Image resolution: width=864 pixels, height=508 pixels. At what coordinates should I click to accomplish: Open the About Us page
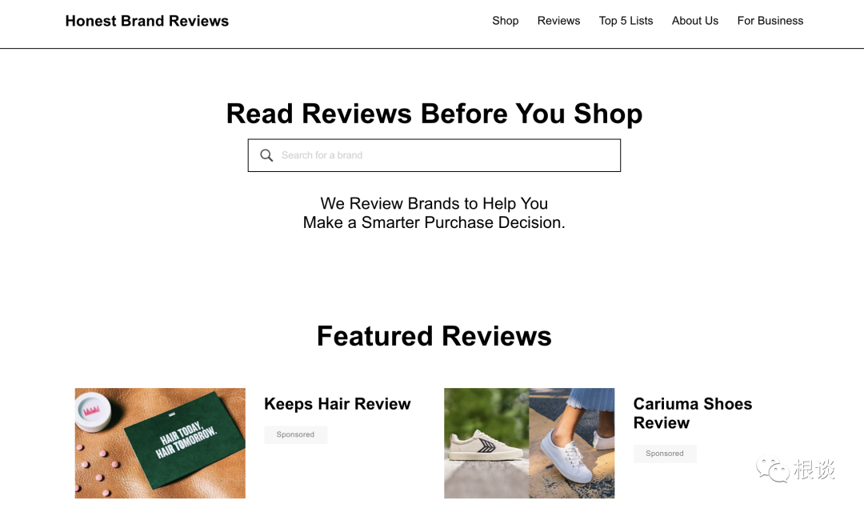(x=695, y=21)
